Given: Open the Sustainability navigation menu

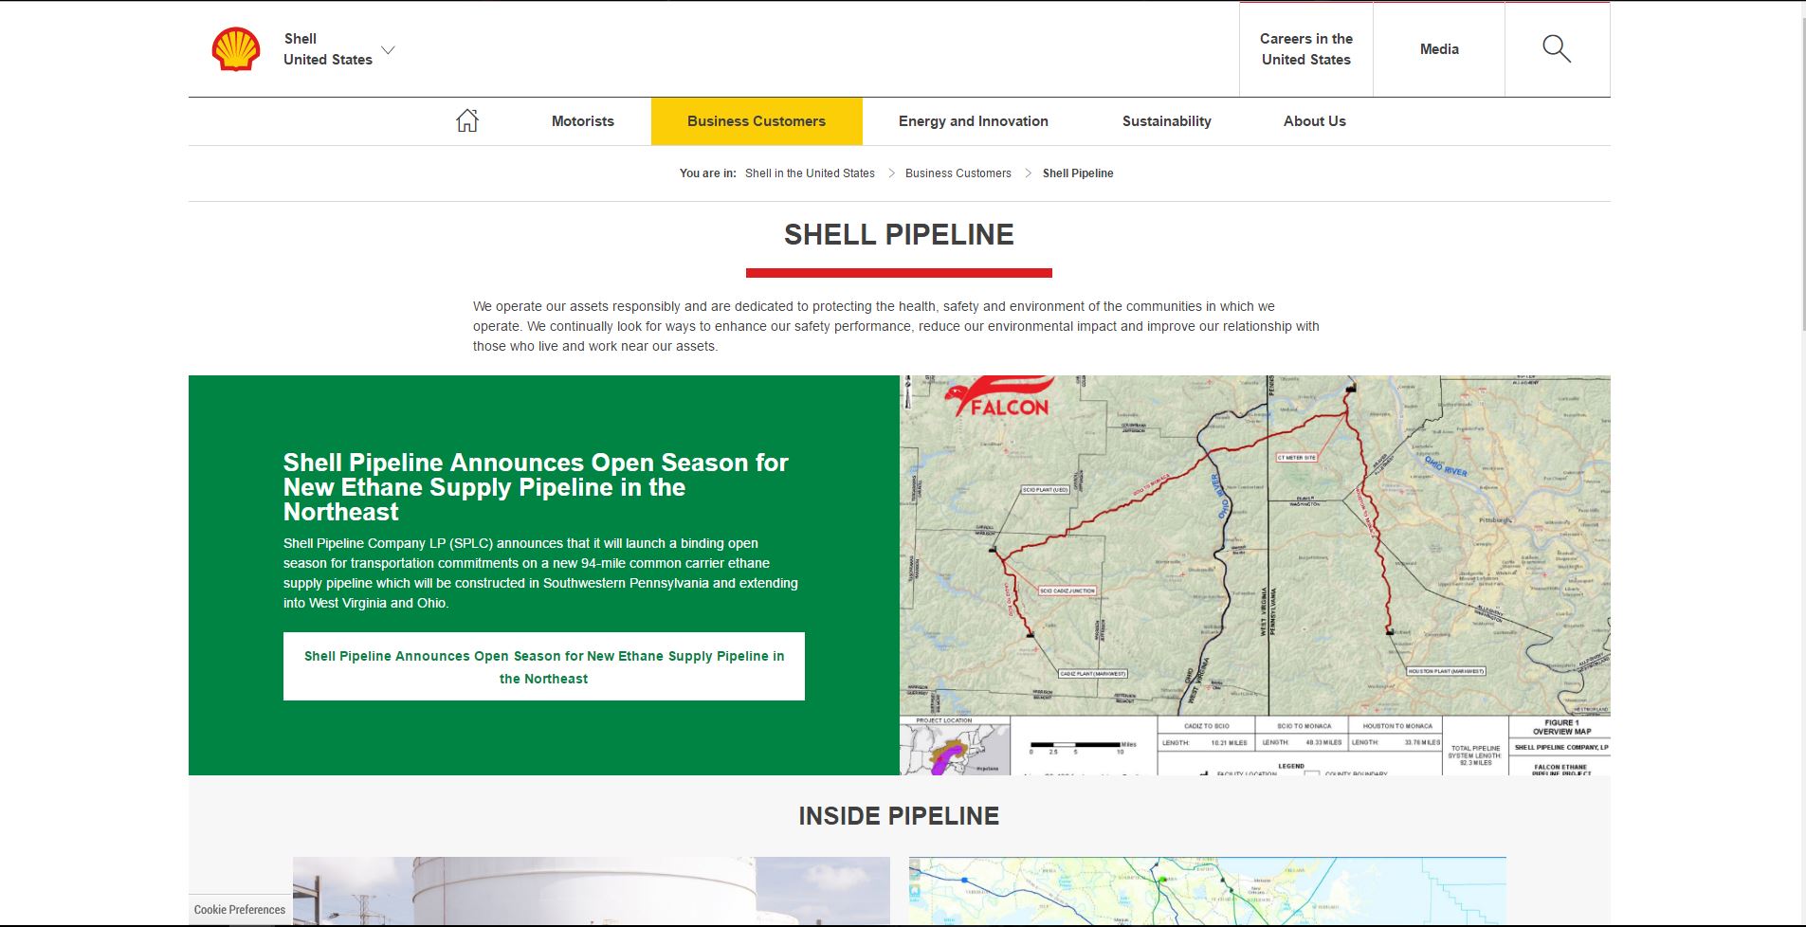Looking at the screenshot, I should click(x=1166, y=120).
